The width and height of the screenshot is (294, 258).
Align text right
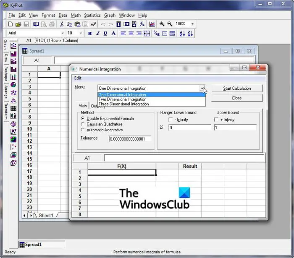tap(139, 34)
